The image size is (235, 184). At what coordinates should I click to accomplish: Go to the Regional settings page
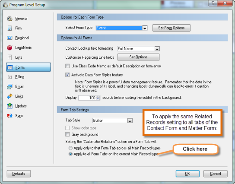[22, 38]
